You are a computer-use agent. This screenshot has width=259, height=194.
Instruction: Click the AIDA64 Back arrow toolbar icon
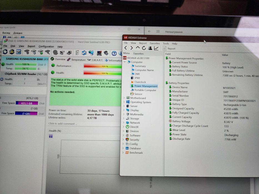[126, 48]
